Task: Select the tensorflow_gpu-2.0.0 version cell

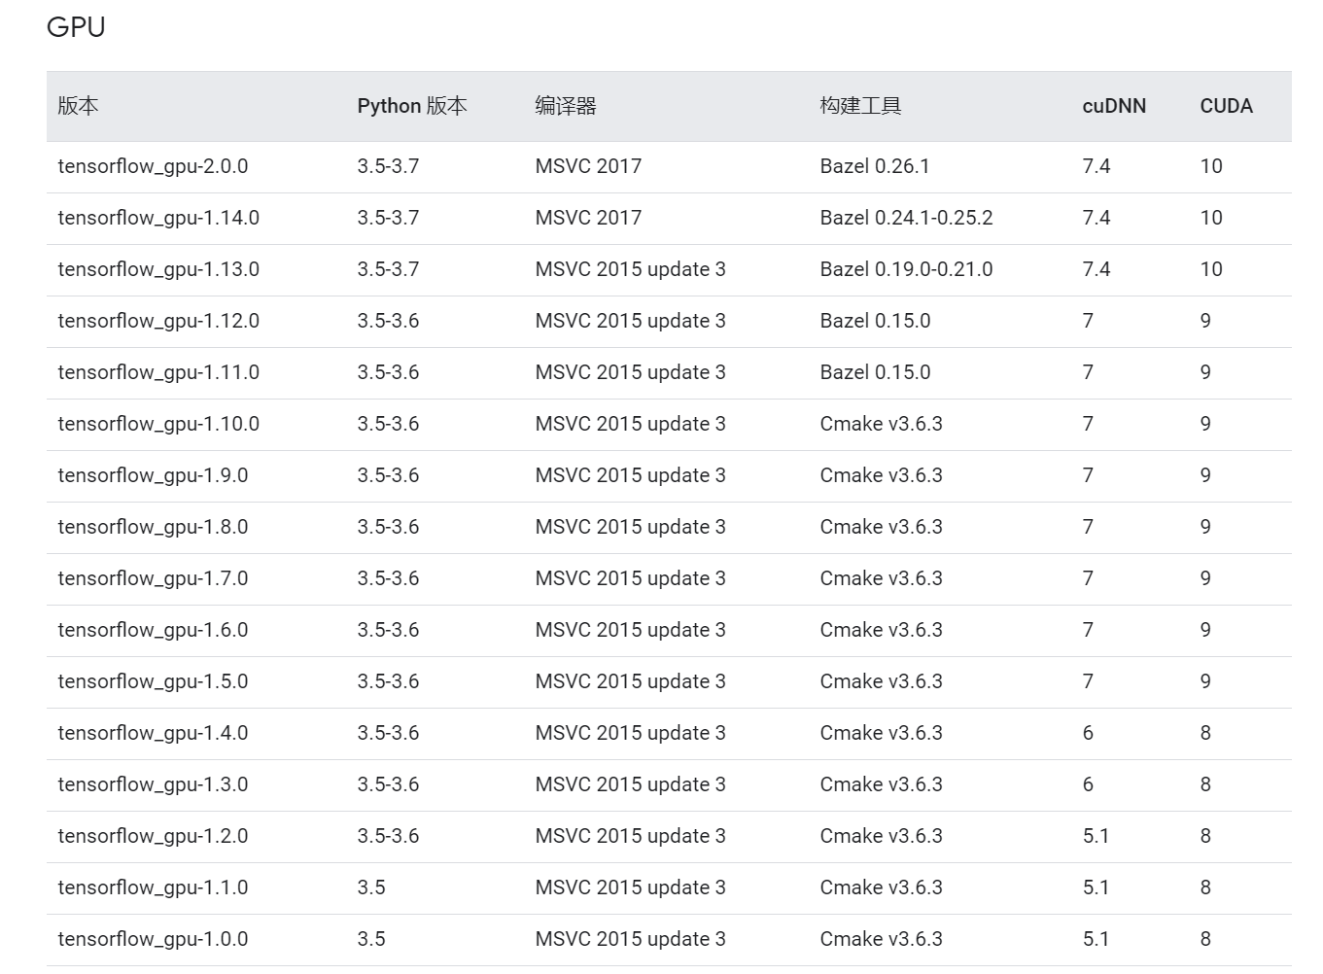Action: [153, 166]
